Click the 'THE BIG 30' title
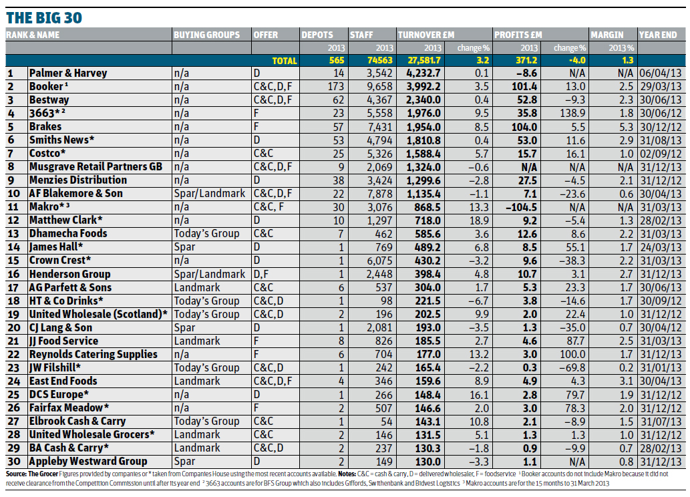Viewport: 690px width, 497px height. pyautogui.click(x=46, y=16)
